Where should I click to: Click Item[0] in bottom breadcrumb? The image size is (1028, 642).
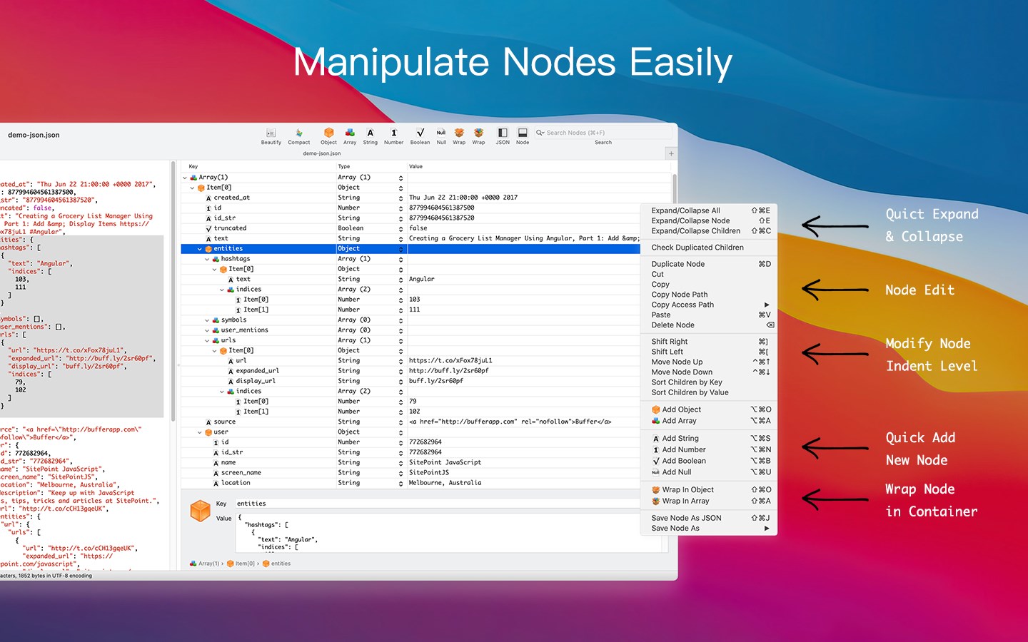coord(241,564)
